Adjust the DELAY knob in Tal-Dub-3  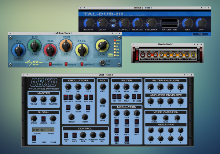[x=102, y=23]
